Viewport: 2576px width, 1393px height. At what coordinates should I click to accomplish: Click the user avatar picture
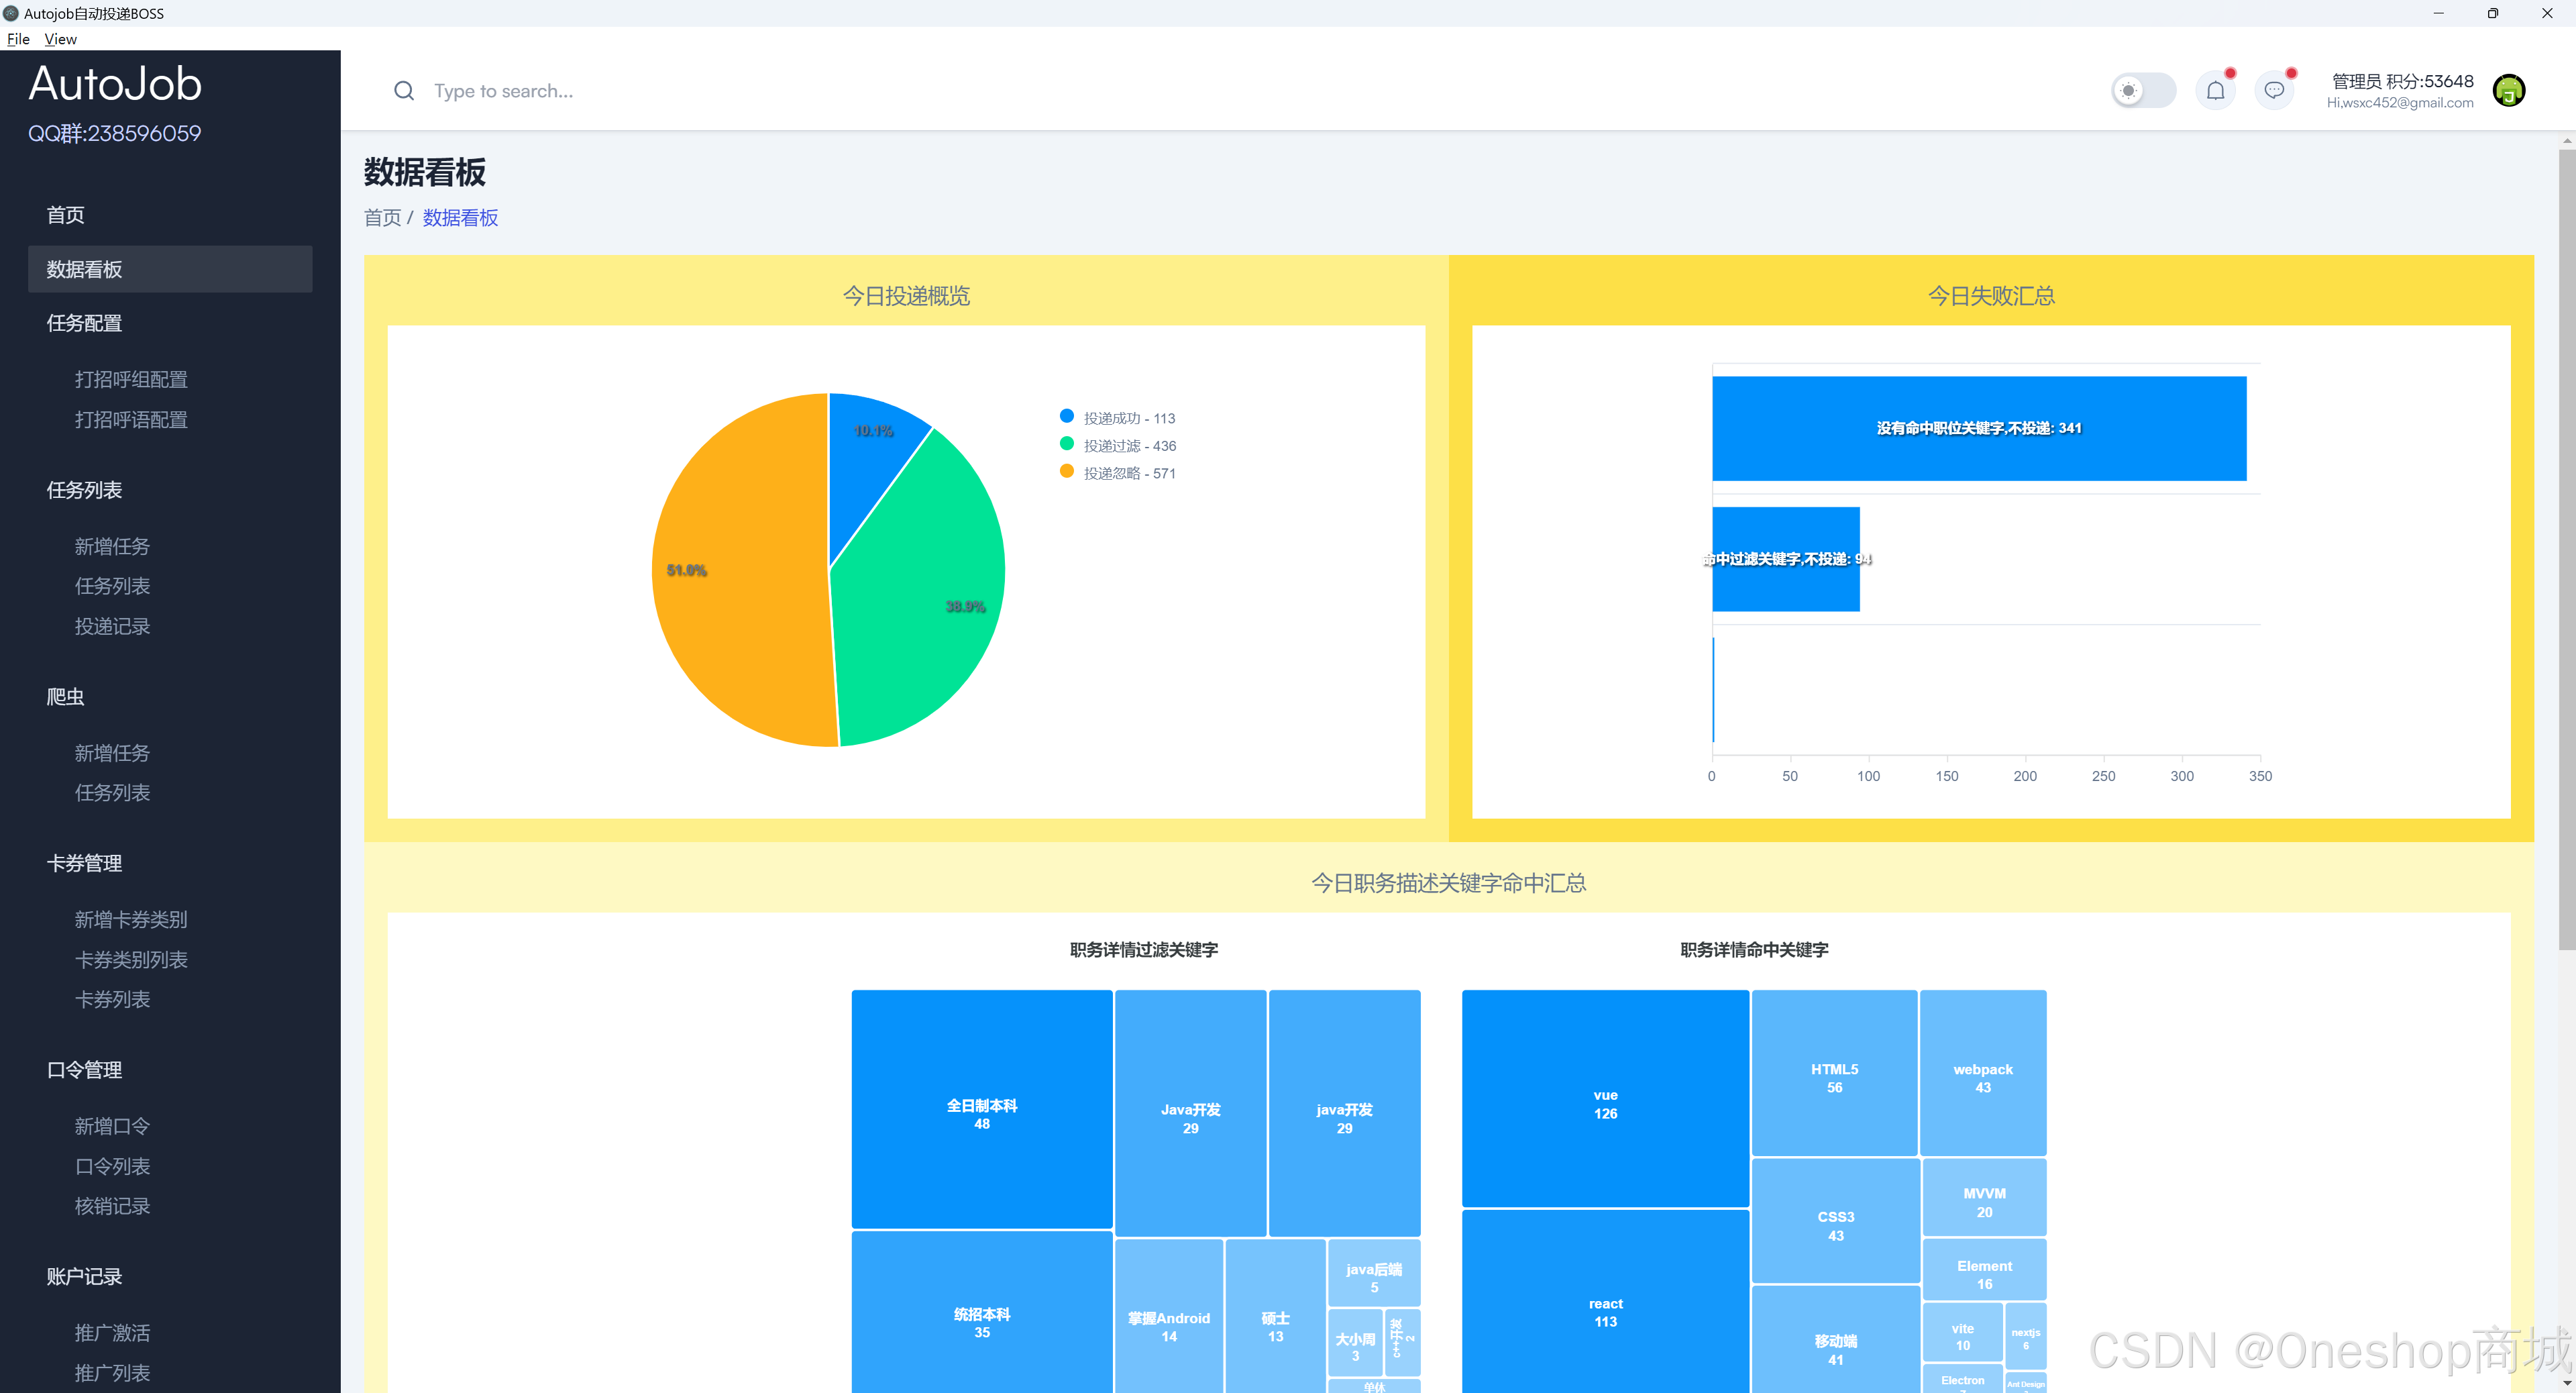pos(2508,91)
